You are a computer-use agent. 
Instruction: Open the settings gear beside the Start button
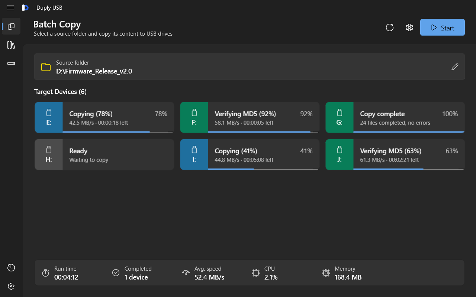(x=409, y=27)
